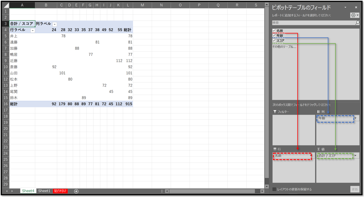This screenshot has height=197, width=364.
Task: Enable レイアウトの更新を保留する checkbox
Action: click(275, 189)
